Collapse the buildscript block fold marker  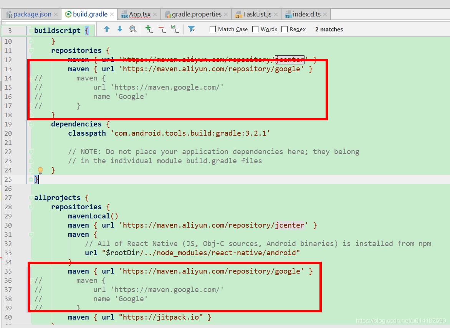[31, 31]
